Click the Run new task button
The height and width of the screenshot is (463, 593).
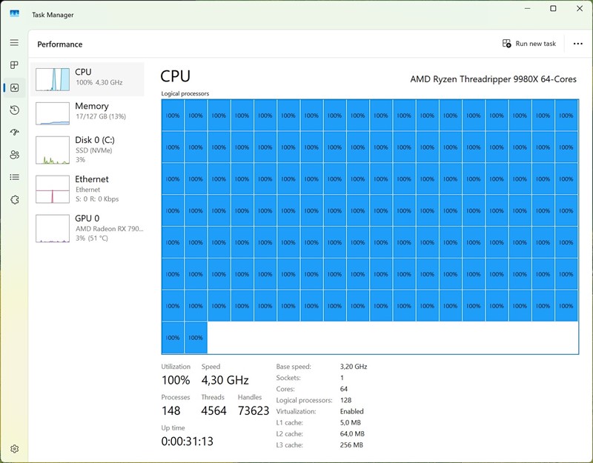point(529,43)
